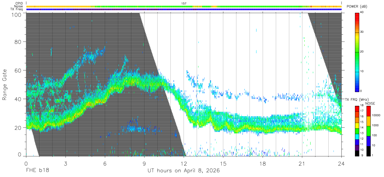This screenshot has height=177, width=384.
Task: Select the TX Freq row label
Action: [16, 9]
